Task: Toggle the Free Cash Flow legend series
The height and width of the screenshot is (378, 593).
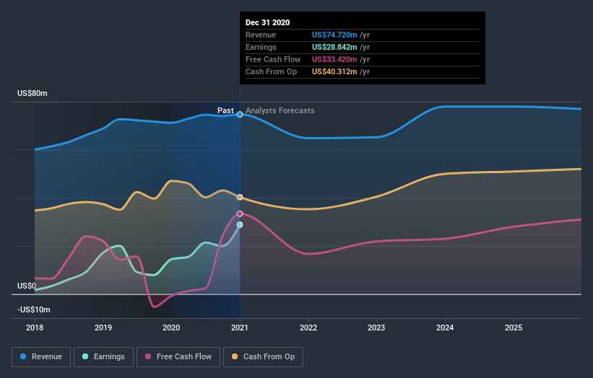Action: pyautogui.click(x=178, y=357)
